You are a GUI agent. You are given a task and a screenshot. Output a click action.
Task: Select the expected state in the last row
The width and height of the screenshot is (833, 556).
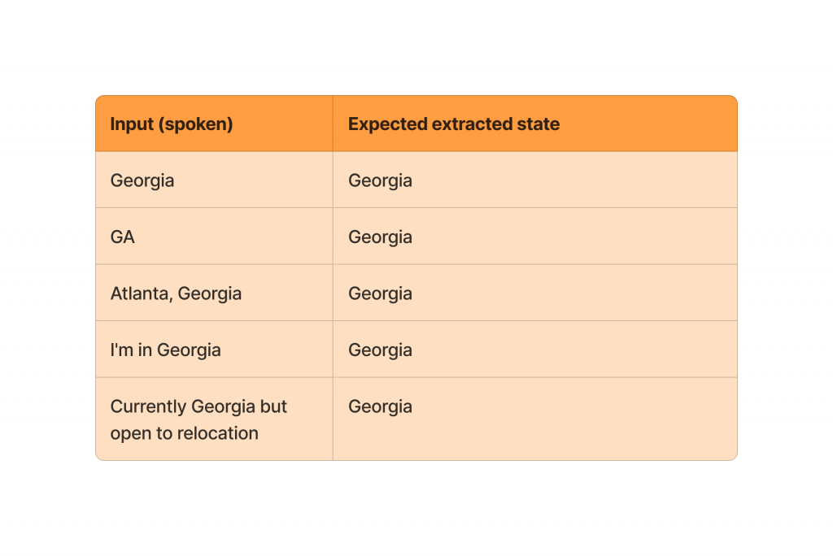[x=380, y=406]
